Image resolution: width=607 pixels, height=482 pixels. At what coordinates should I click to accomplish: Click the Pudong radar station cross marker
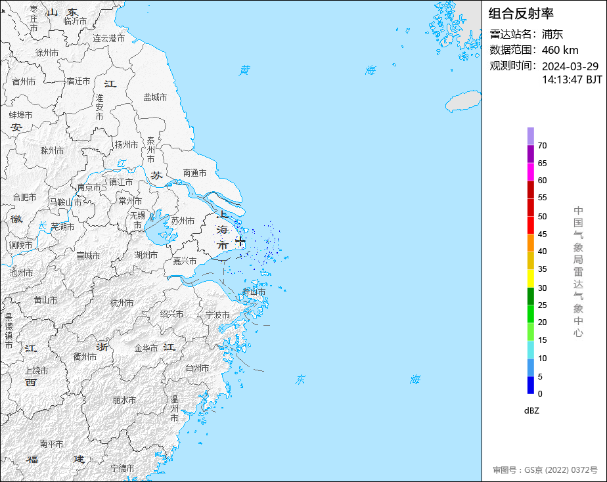pyautogui.click(x=240, y=242)
